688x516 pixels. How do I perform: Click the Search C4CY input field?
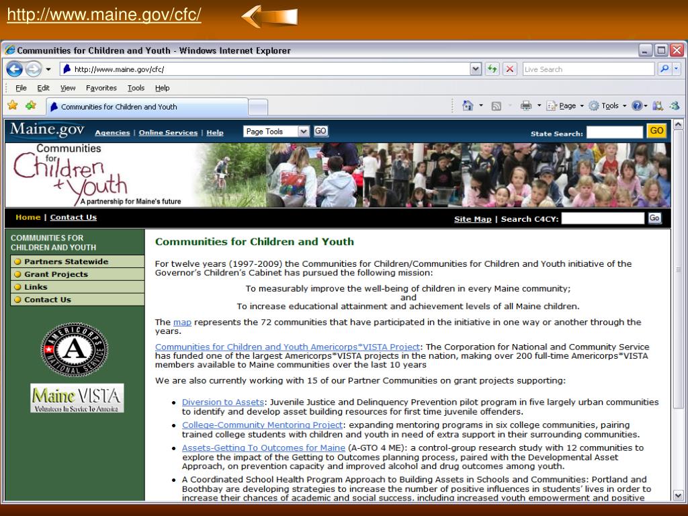click(603, 218)
